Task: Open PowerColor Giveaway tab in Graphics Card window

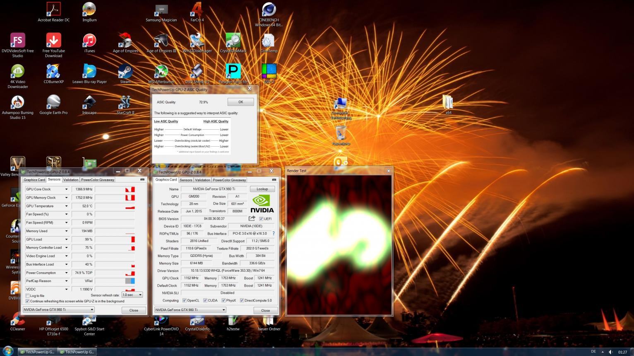Action: pyautogui.click(x=229, y=180)
